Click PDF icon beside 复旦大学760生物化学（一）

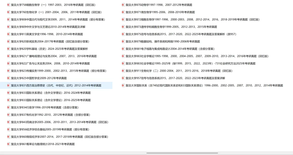coord(9,12)
